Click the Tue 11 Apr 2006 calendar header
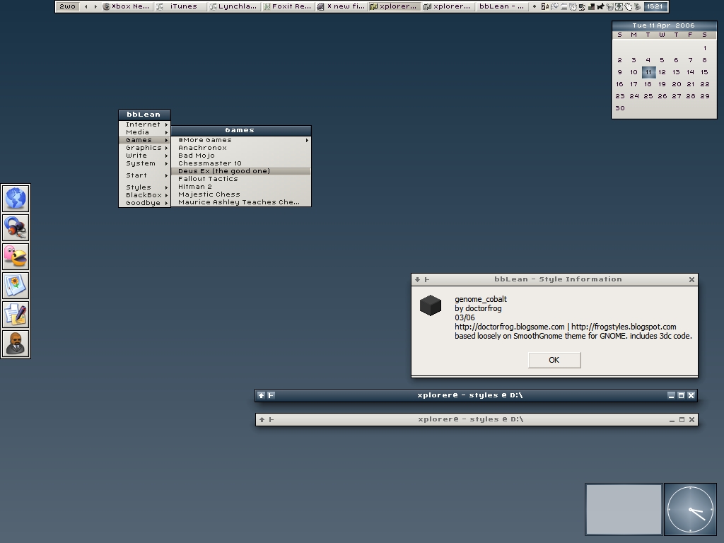 [664, 26]
